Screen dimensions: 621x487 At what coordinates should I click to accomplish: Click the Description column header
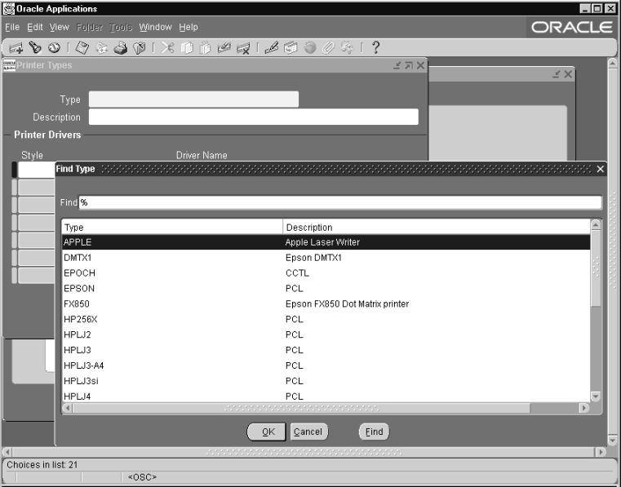pos(437,228)
